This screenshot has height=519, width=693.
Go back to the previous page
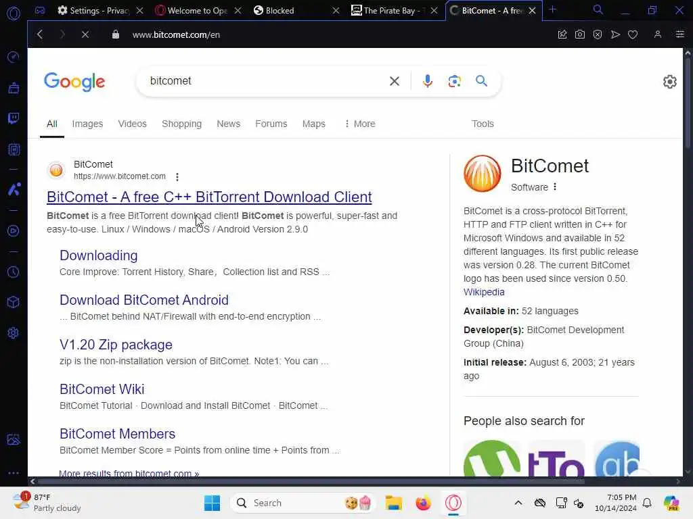(40, 34)
